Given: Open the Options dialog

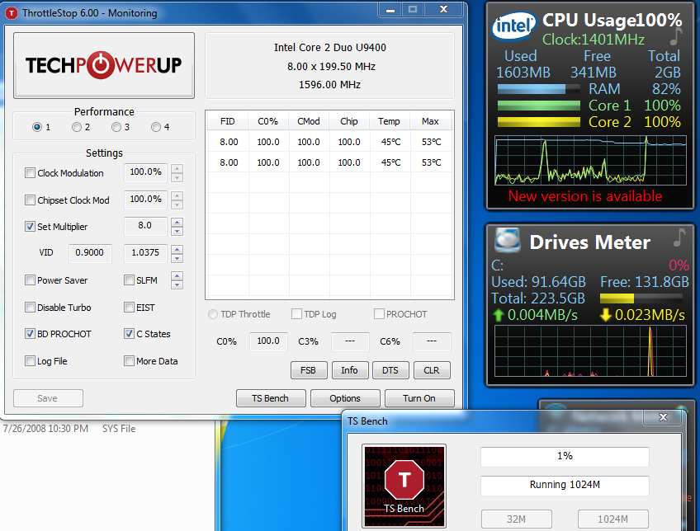Looking at the screenshot, I should tap(345, 398).
